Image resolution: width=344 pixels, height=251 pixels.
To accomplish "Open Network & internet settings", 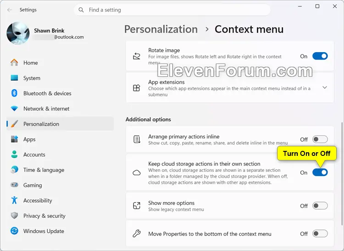I will point(60,109).
